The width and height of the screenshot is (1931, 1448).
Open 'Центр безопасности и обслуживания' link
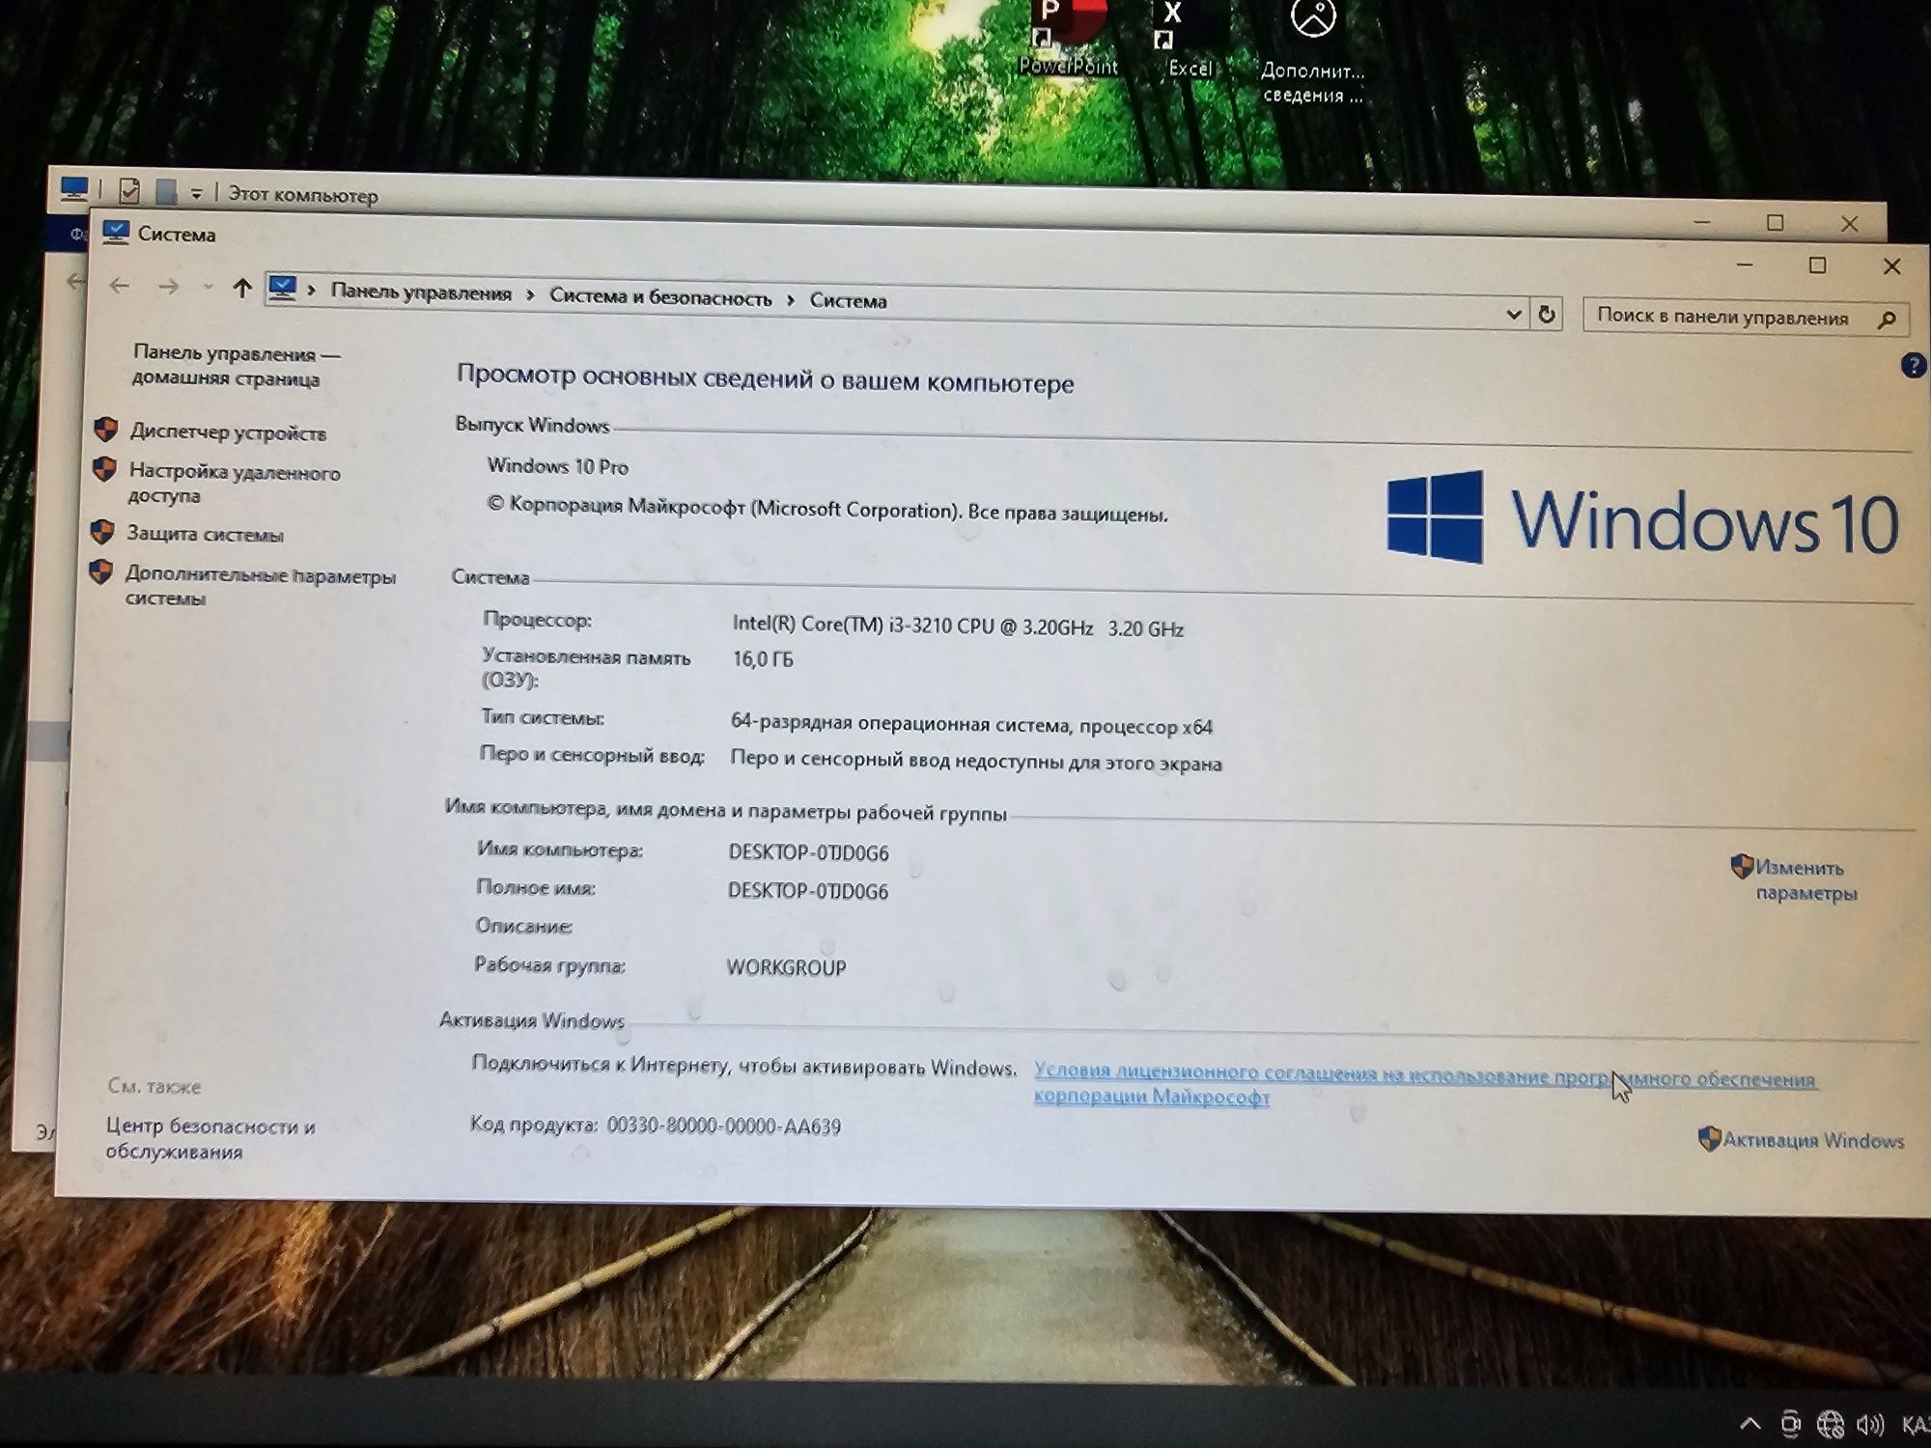tap(210, 1138)
